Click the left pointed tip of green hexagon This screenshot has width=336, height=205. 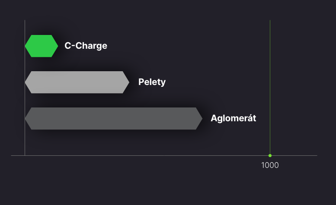pyautogui.click(x=26, y=46)
